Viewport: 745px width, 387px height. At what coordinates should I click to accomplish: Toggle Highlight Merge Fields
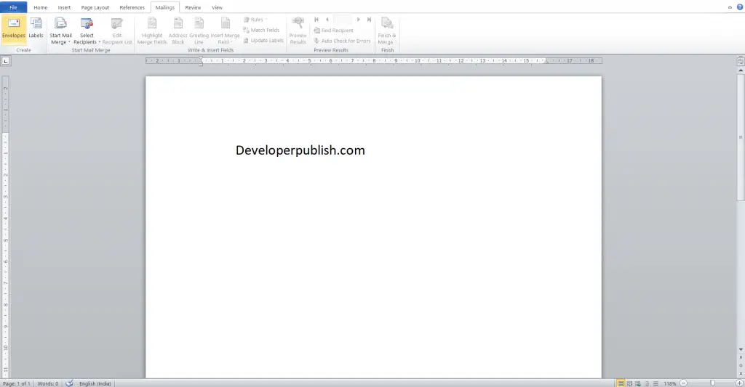[152, 30]
